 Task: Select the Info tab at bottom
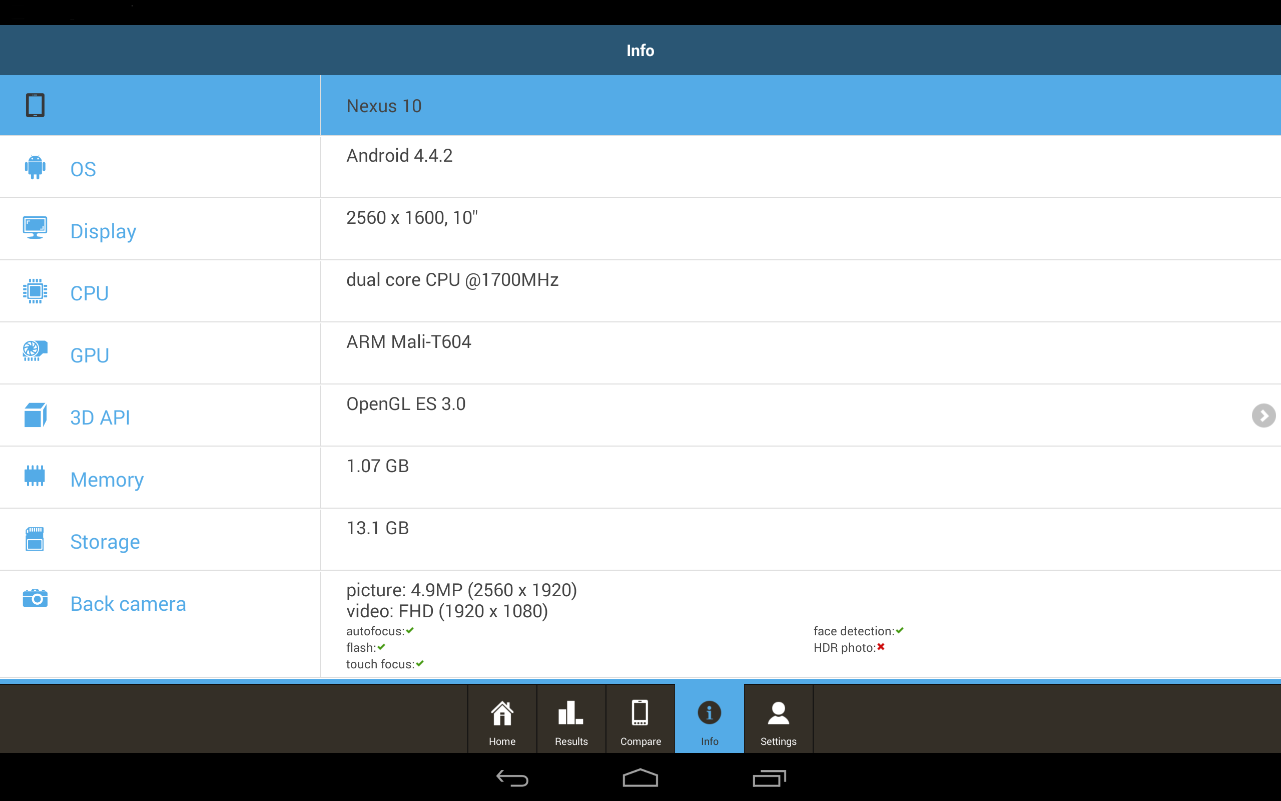click(x=709, y=718)
